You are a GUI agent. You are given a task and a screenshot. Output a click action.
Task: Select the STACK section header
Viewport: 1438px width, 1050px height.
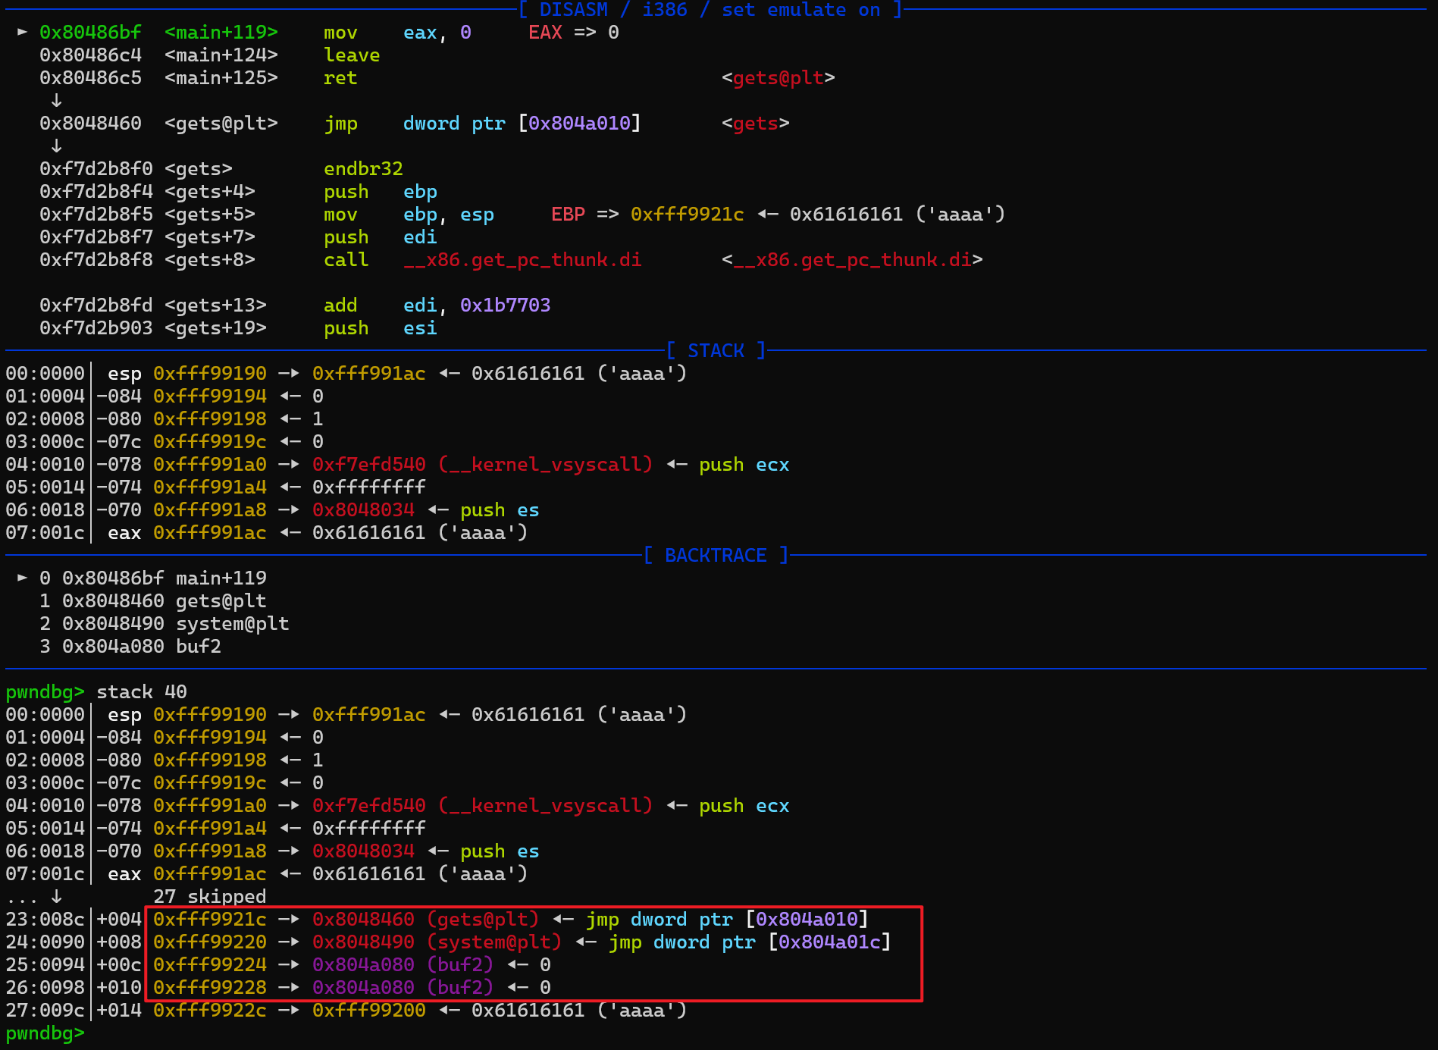[716, 350]
